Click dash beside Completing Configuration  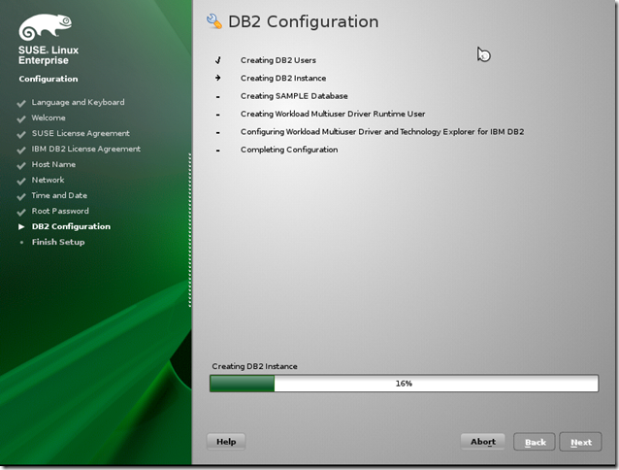(218, 151)
